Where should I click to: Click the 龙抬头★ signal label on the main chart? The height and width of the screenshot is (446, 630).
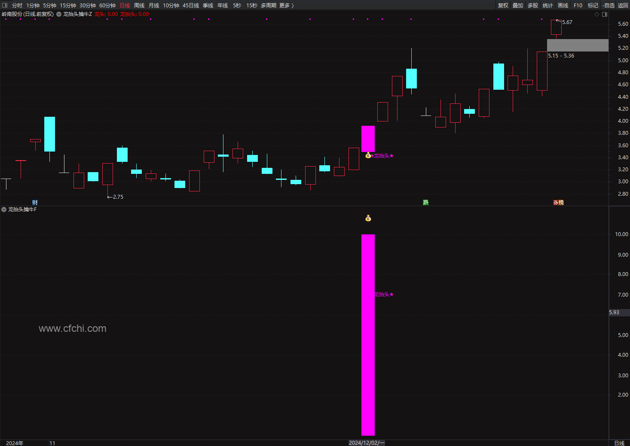(x=383, y=156)
